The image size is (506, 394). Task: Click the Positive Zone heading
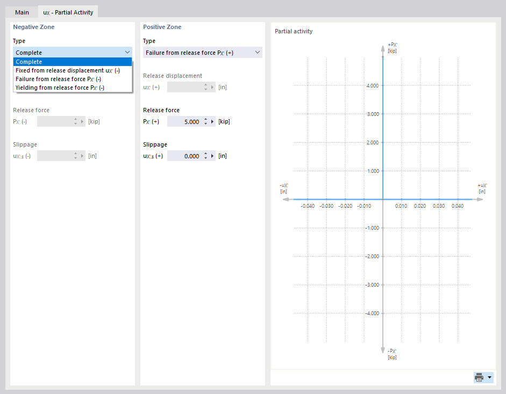[162, 27]
